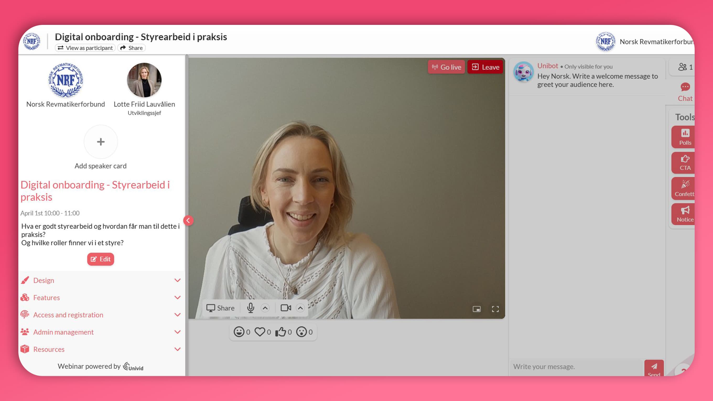
Task: Edit the webinar description
Action: point(100,259)
